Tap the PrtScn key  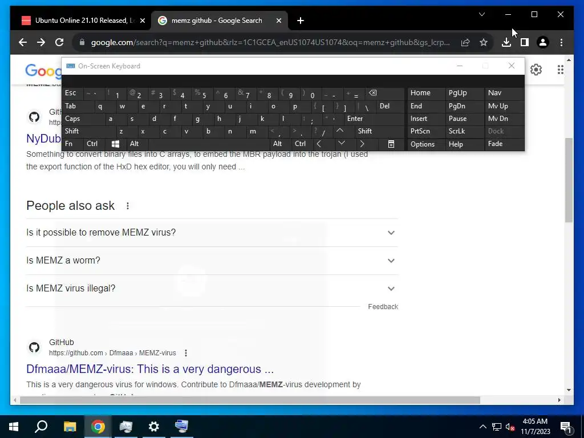pyautogui.click(x=426, y=131)
